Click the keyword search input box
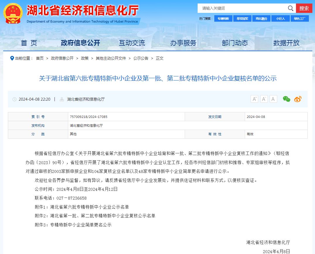Viewport: 315px width, 254px height. click(x=243, y=8)
